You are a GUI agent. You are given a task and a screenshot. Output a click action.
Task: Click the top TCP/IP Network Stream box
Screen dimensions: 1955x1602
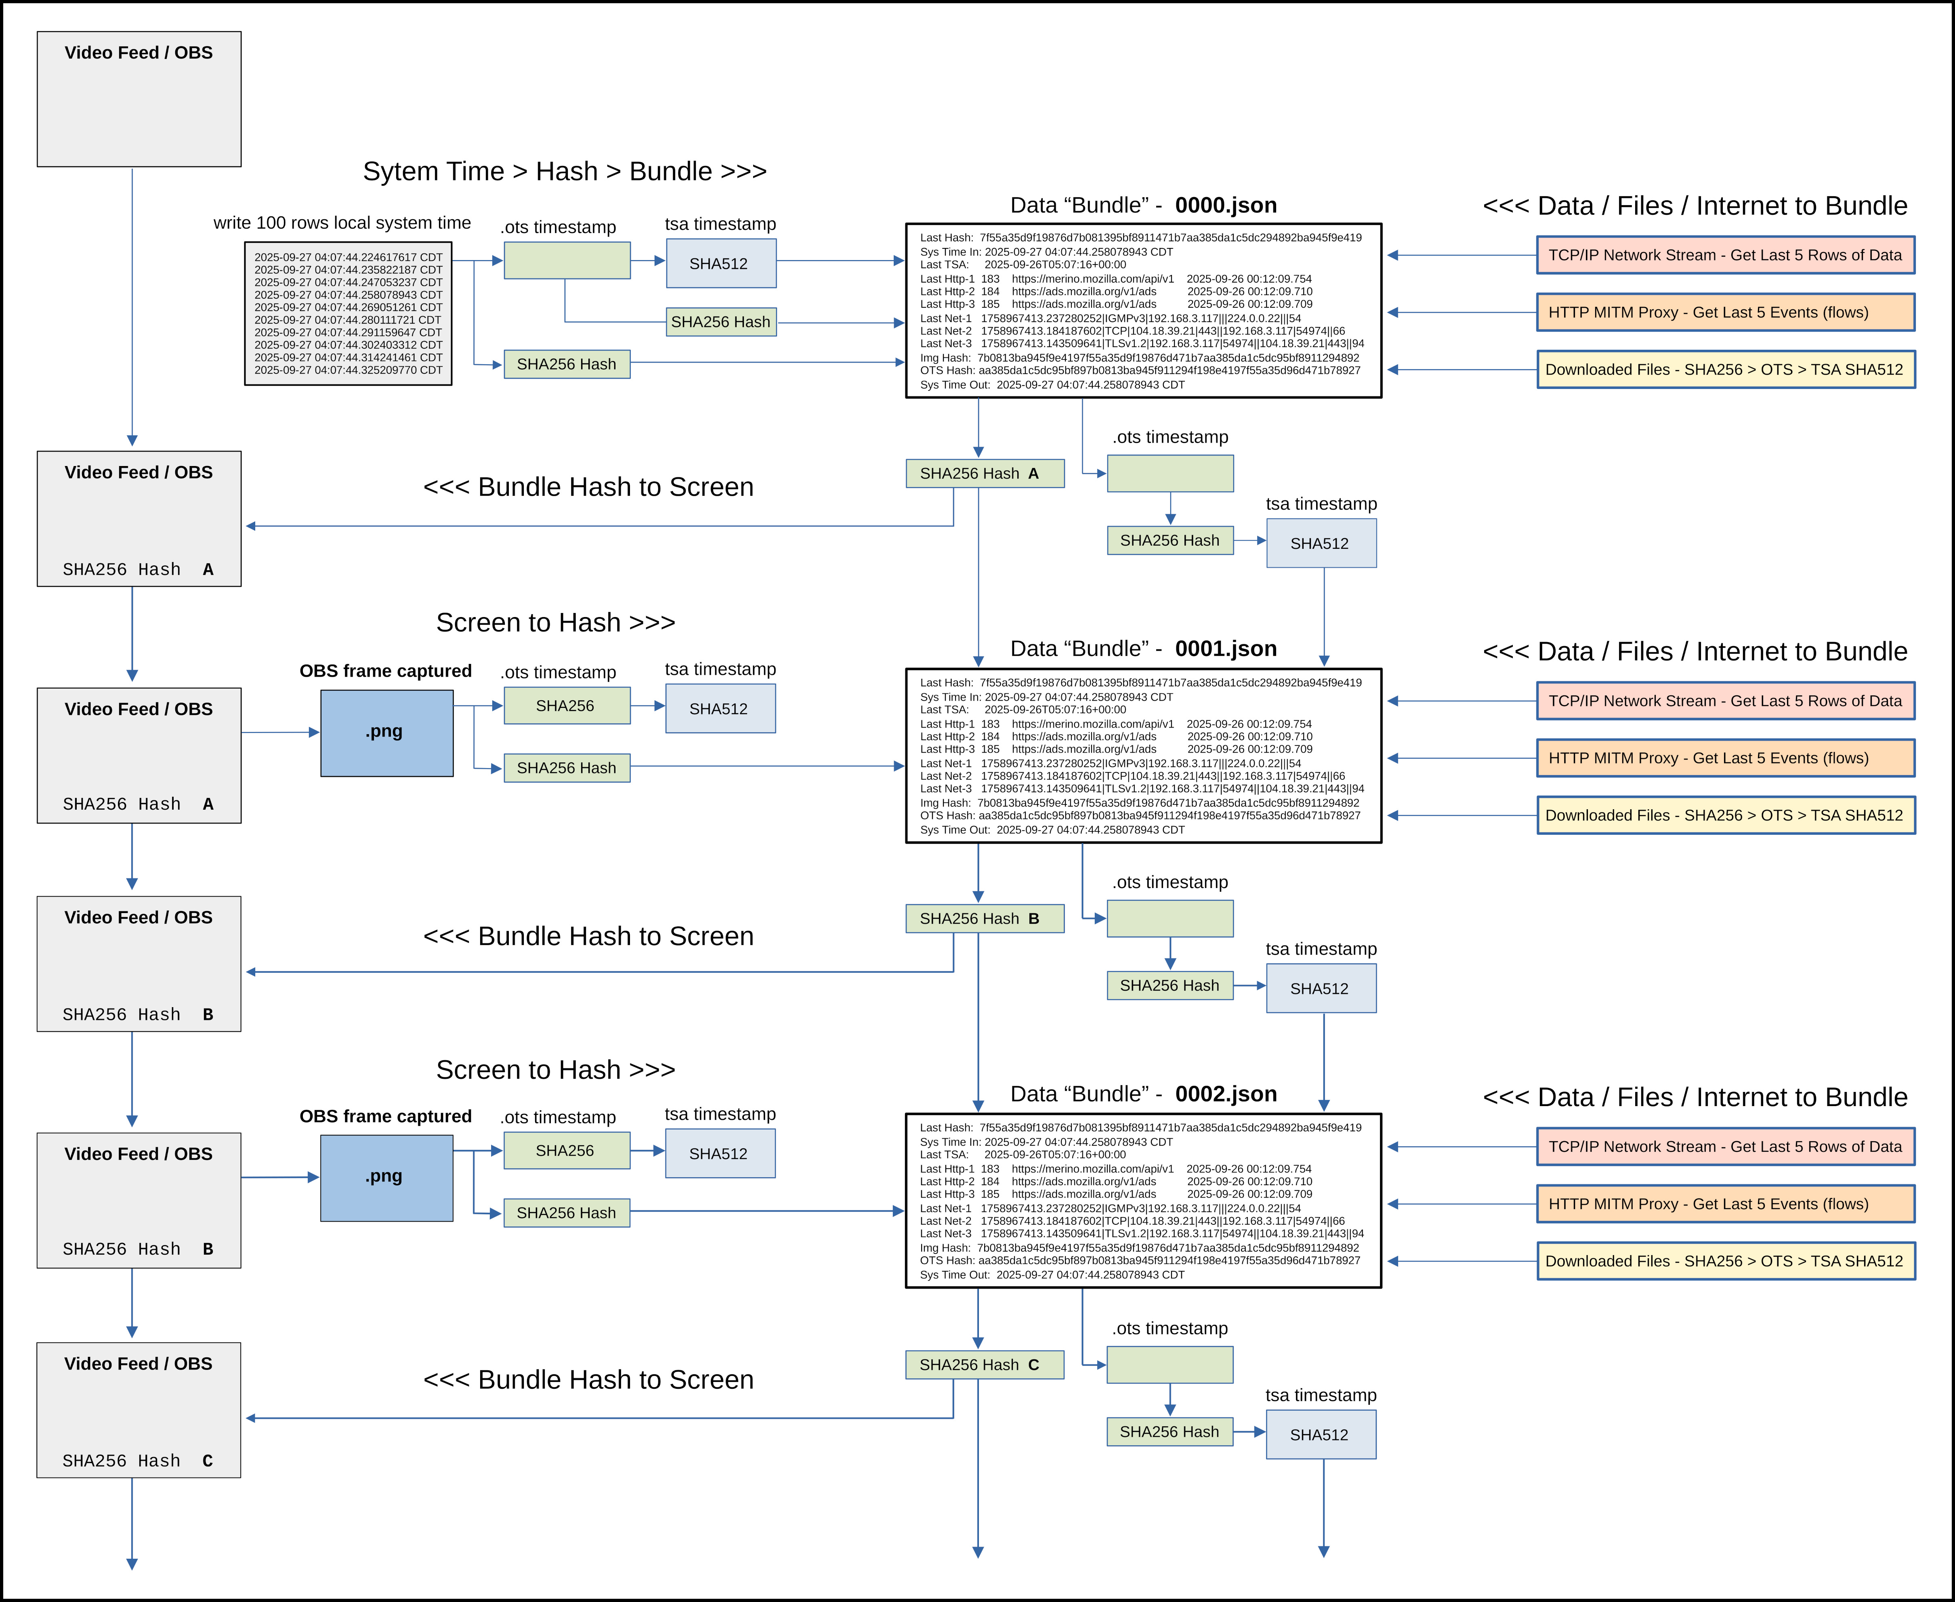click(x=1724, y=255)
